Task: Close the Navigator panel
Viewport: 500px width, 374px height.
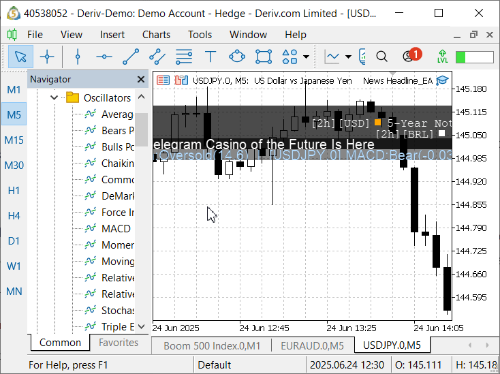Action: (140, 79)
